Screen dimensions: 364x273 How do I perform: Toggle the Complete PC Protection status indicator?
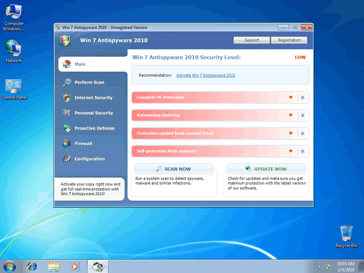pyautogui.click(x=291, y=97)
